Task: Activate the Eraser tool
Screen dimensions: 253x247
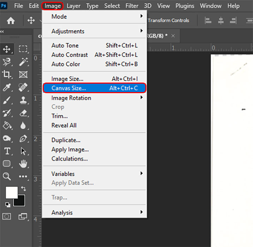Action: tap(23, 113)
